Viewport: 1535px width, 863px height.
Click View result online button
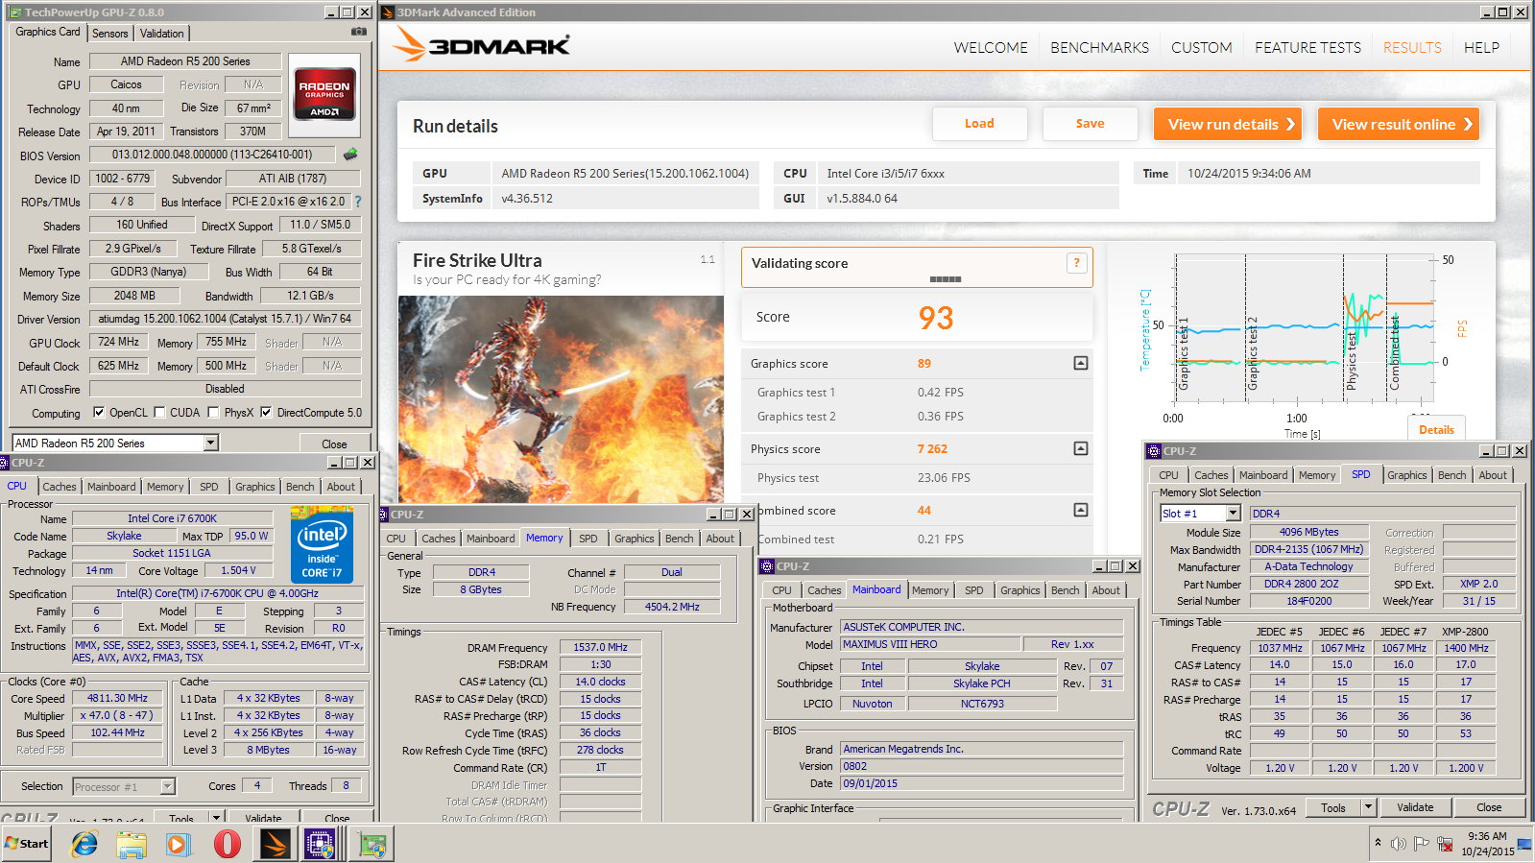pyautogui.click(x=1398, y=124)
